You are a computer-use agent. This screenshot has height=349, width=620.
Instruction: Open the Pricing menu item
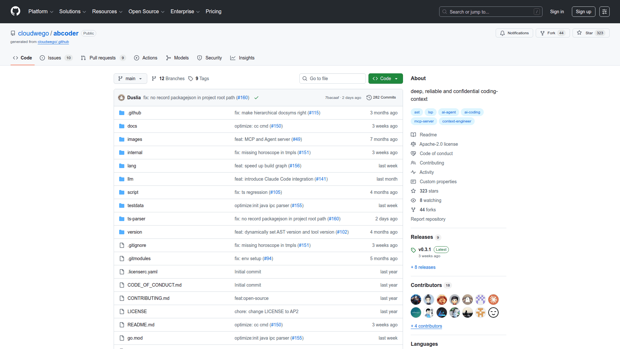click(x=213, y=11)
